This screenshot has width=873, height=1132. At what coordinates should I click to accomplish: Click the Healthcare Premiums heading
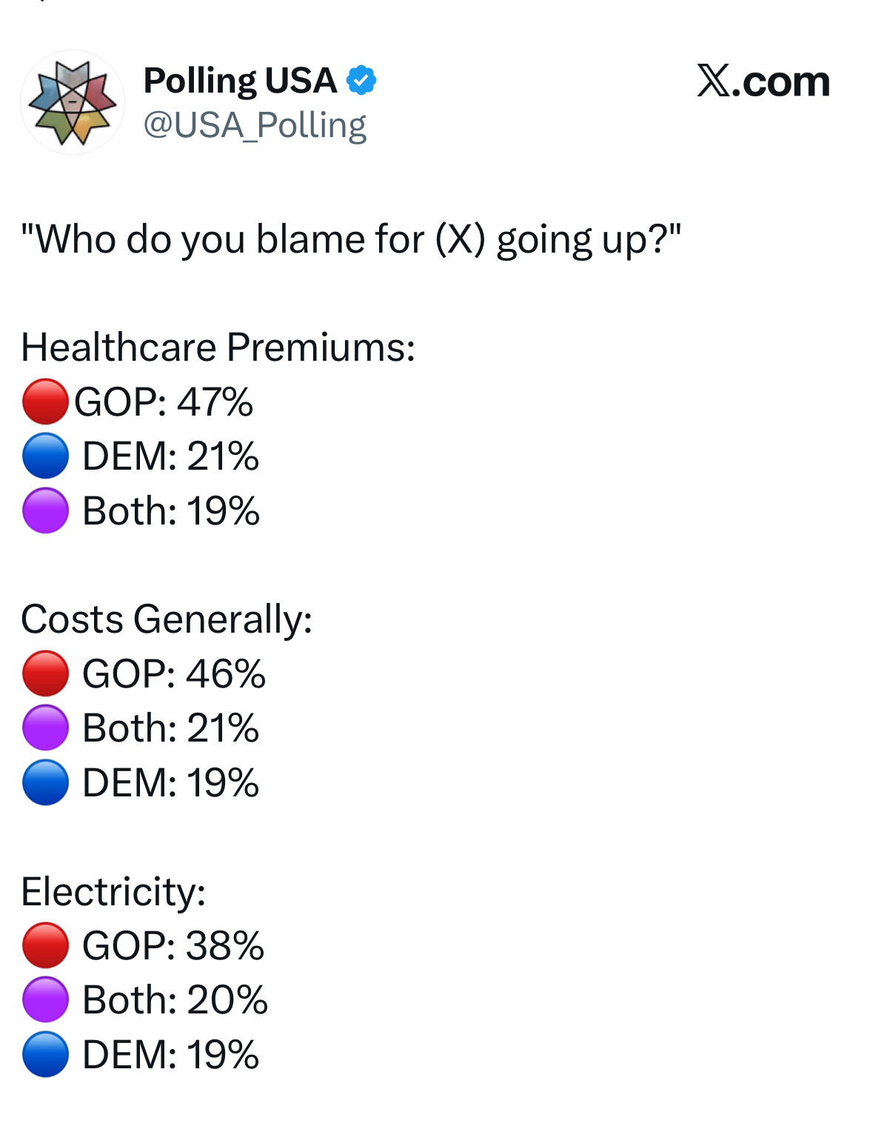click(x=218, y=347)
